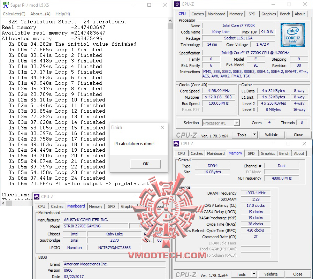313x279 pixels.
Task: Click the BIOS version field 0906
Action: [114, 270]
